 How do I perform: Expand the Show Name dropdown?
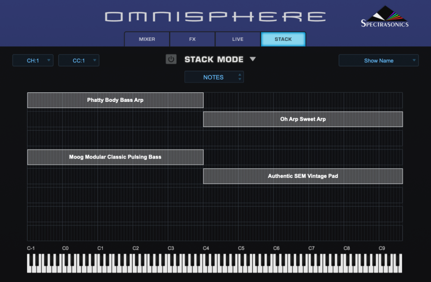378,60
